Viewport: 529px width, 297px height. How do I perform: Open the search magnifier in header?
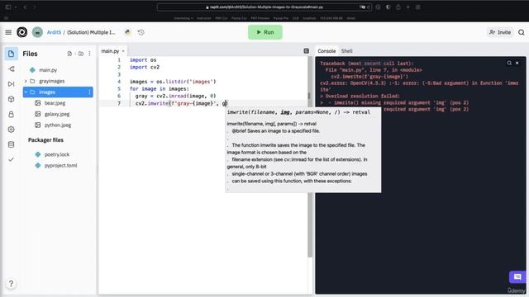coord(522,32)
